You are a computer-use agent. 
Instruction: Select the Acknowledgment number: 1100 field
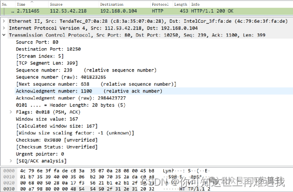(89, 91)
